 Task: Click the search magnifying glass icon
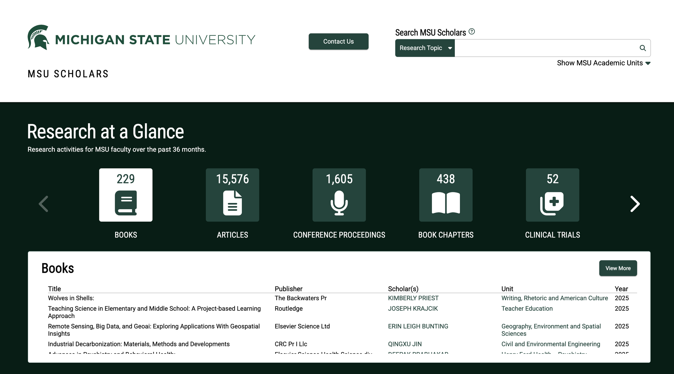643,48
